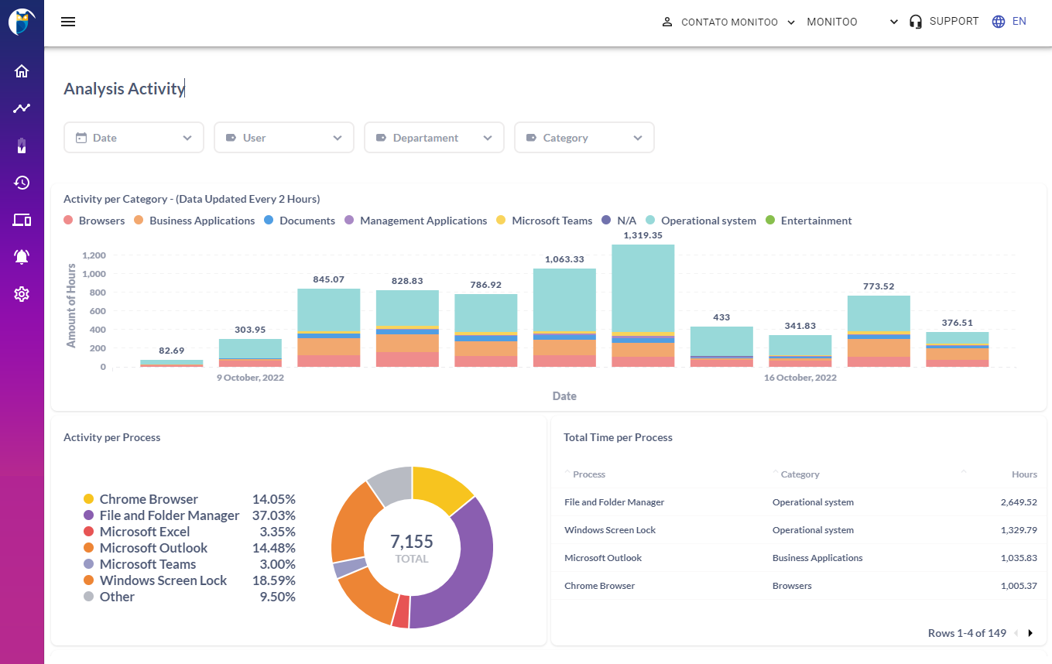This screenshot has width=1052, height=664.
Task: Hide the Entertainment category via its legend entry
Action: [x=808, y=221]
